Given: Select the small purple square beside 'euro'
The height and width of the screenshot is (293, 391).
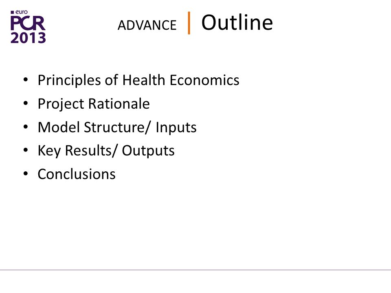Looking at the screenshot, I should point(13,12).
